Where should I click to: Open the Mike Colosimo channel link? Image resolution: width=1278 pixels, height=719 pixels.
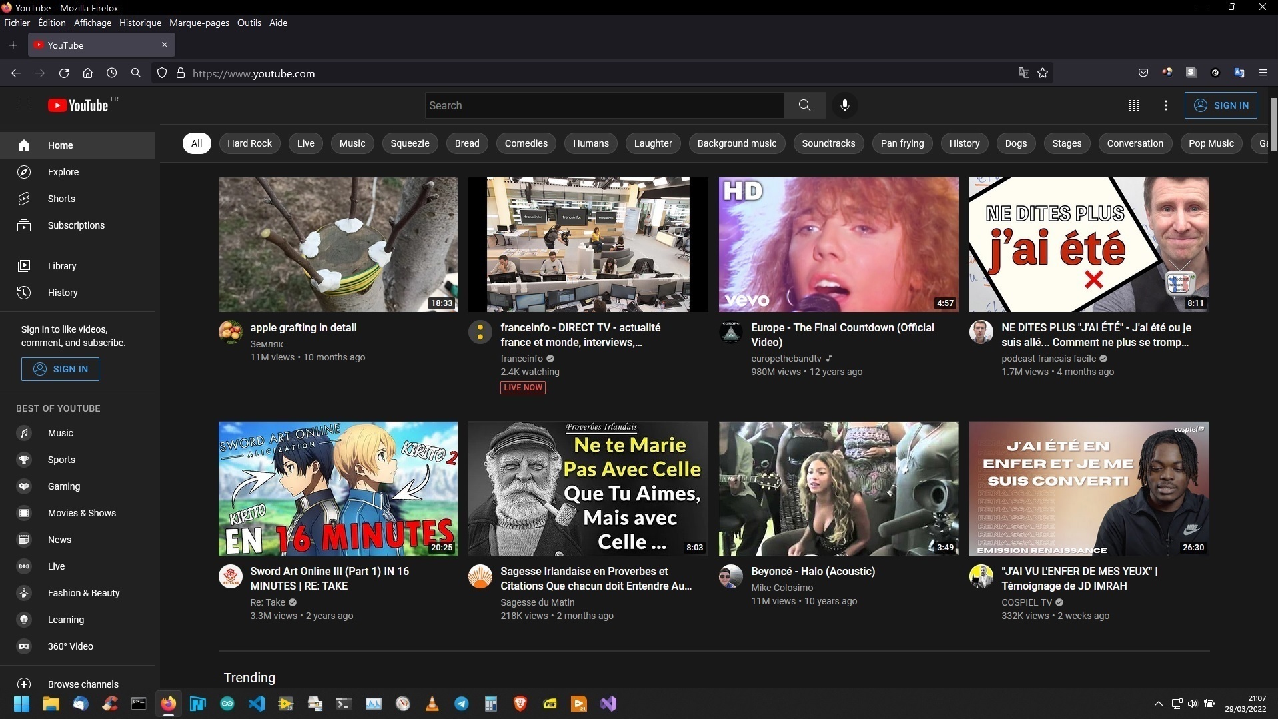click(x=782, y=588)
